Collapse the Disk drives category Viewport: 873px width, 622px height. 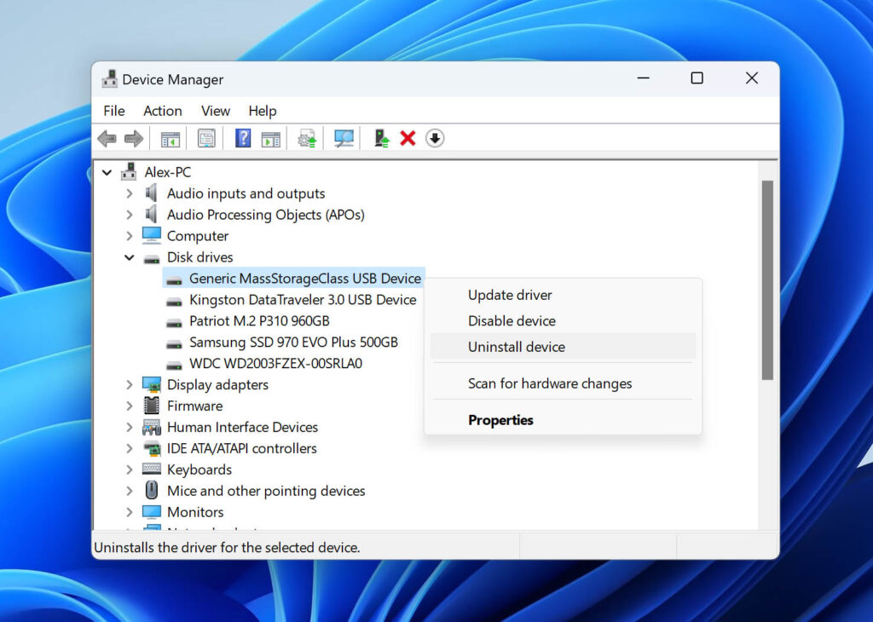[130, 257]
